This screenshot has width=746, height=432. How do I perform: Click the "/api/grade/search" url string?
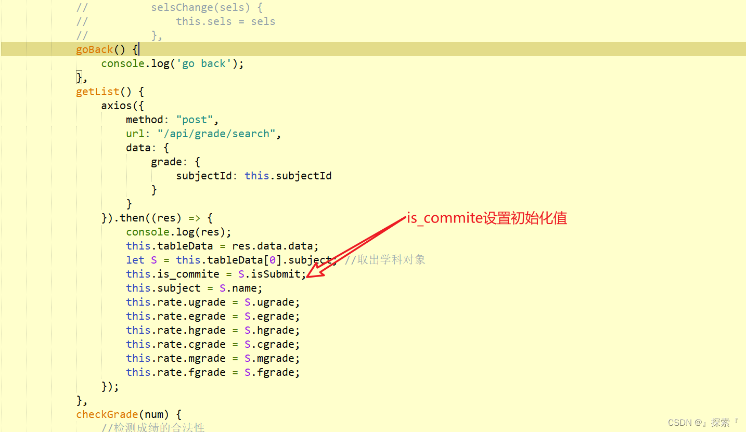pyautogui.click(x=216, y=134)
